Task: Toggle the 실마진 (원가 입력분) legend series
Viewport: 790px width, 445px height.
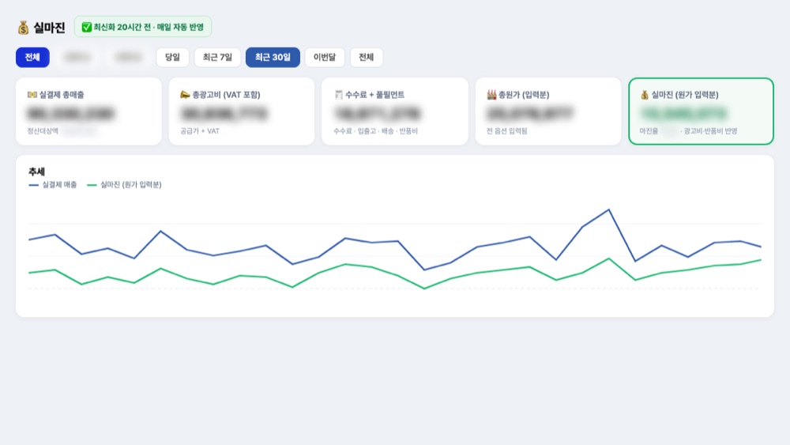Action: click(125, 184)
